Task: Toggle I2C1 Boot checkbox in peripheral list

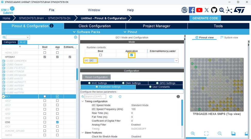Action: 45,97
